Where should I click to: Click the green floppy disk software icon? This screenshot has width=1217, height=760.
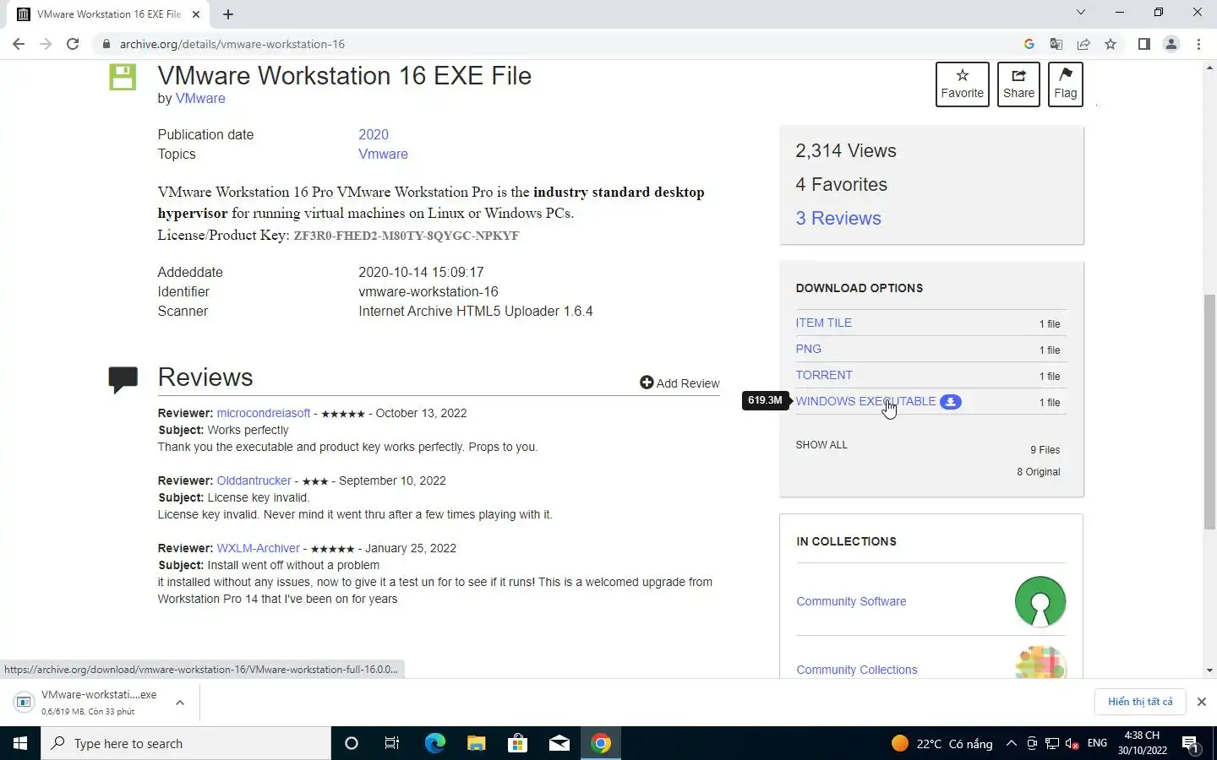(x=123, y=78)
